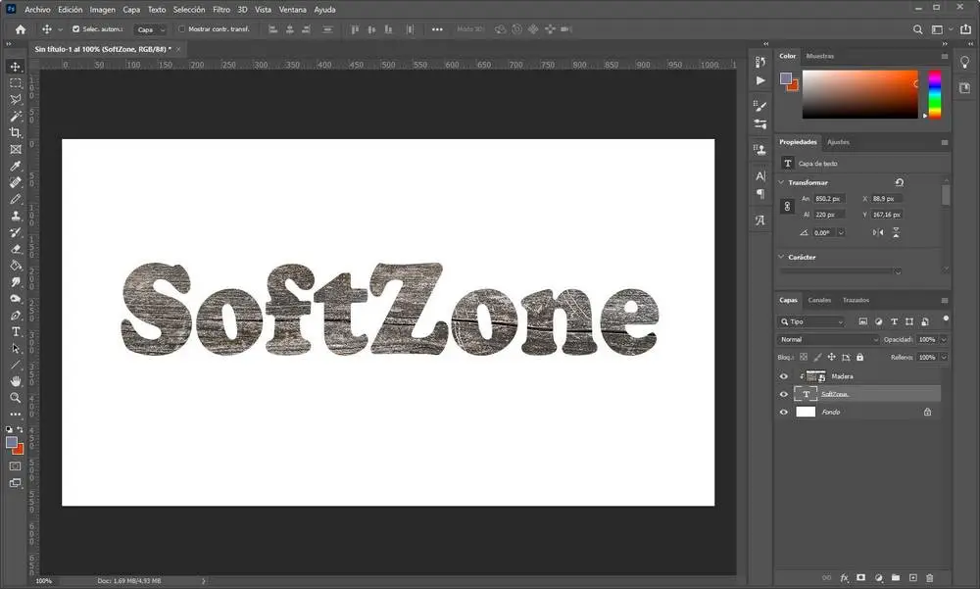
Task: Open the Capas panel menu
Action: (x=945, y=300)
